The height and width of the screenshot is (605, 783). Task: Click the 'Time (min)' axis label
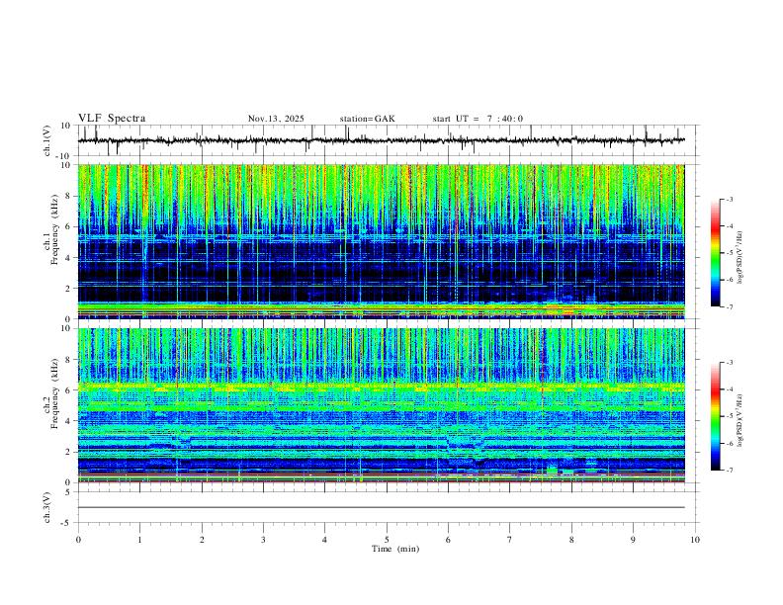click(395, 549)
